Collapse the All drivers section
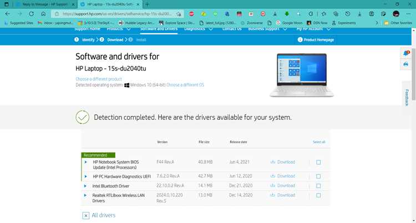416x223 pixels. 85,216
